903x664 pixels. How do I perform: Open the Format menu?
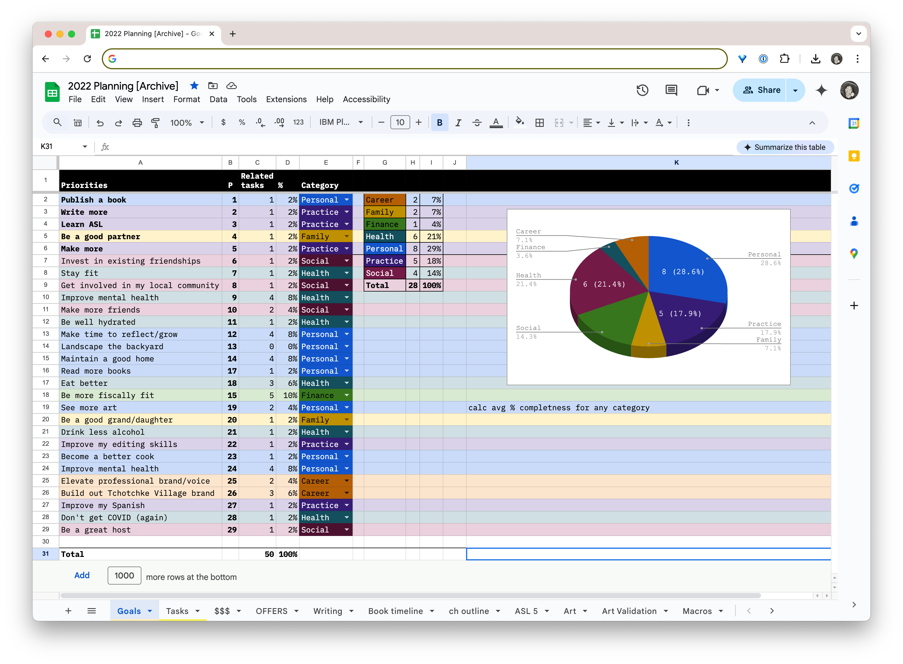[186, 99]
